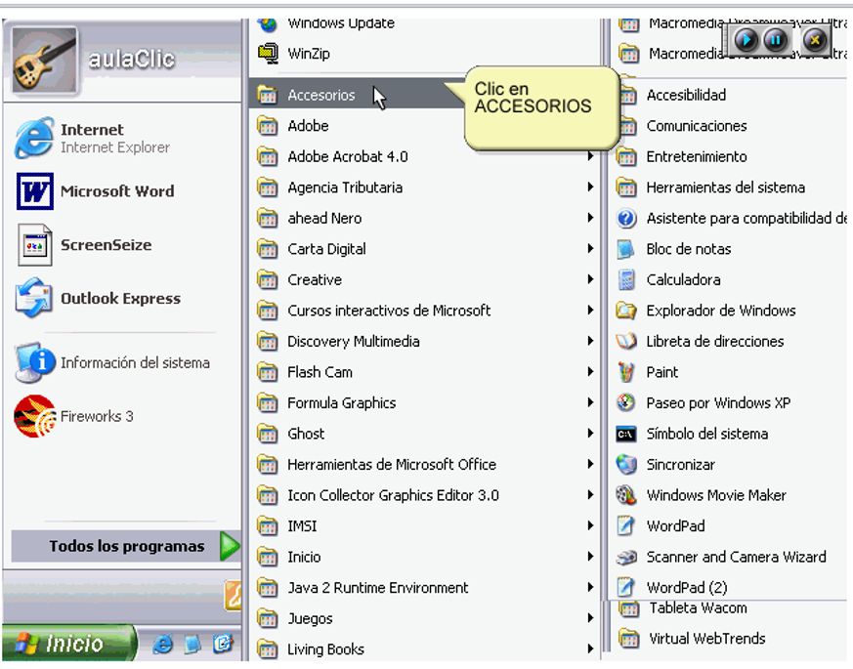The width and height of the screenshot is (853, 669).
Task: Open Accesibilidad submenu
Action: click(730, 95)
